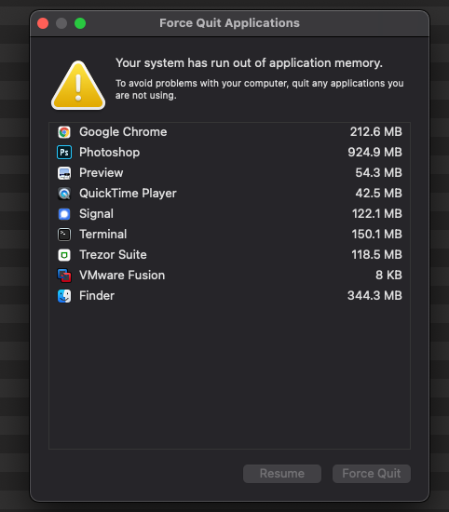Click the QuickTime Player icon

click(64, 194)
